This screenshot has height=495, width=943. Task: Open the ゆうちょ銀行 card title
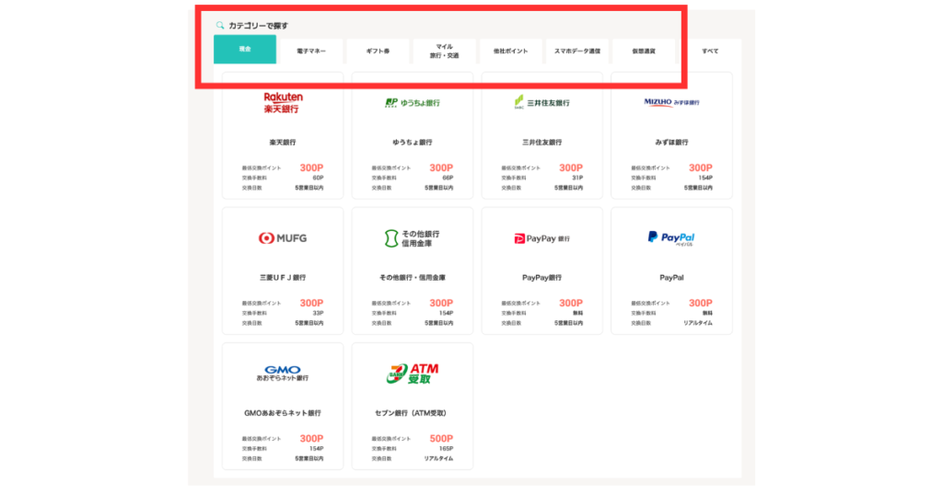(x=412, y=143)
